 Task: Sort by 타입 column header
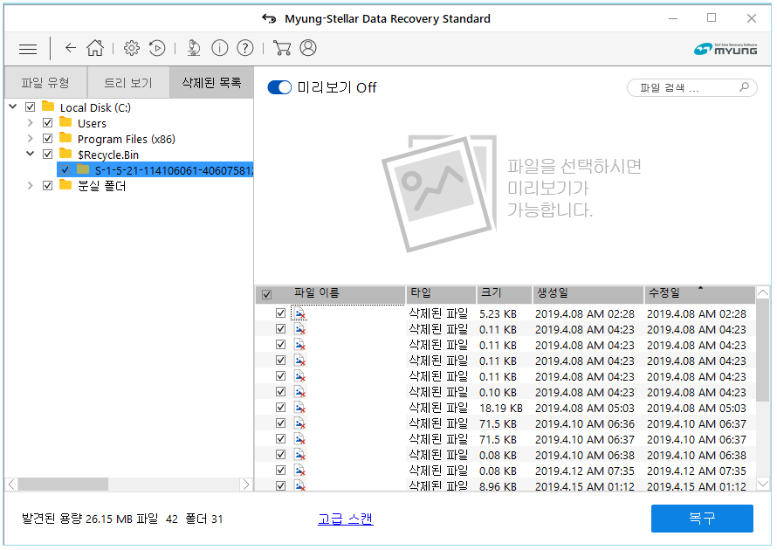(x=441, y=294)
